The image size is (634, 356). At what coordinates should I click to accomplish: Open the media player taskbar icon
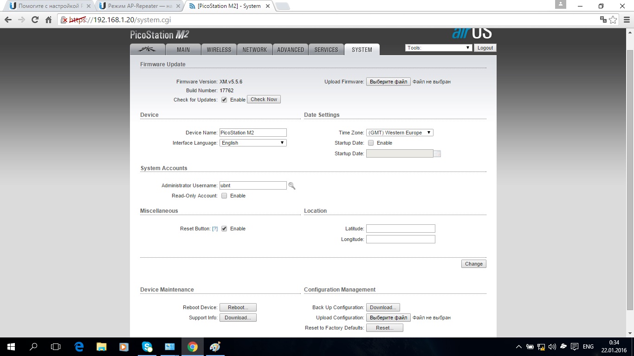click(x=124, y=346)
